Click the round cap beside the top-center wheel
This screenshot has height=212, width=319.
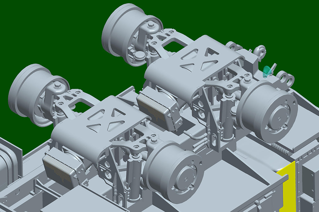(x=140, y=55)
